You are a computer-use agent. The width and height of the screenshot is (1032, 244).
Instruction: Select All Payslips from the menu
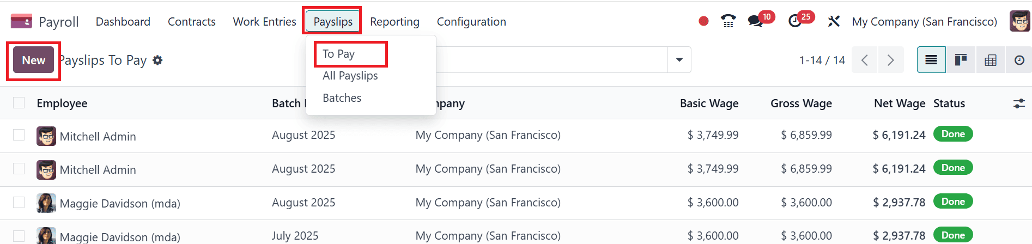[x=350, y=76]
